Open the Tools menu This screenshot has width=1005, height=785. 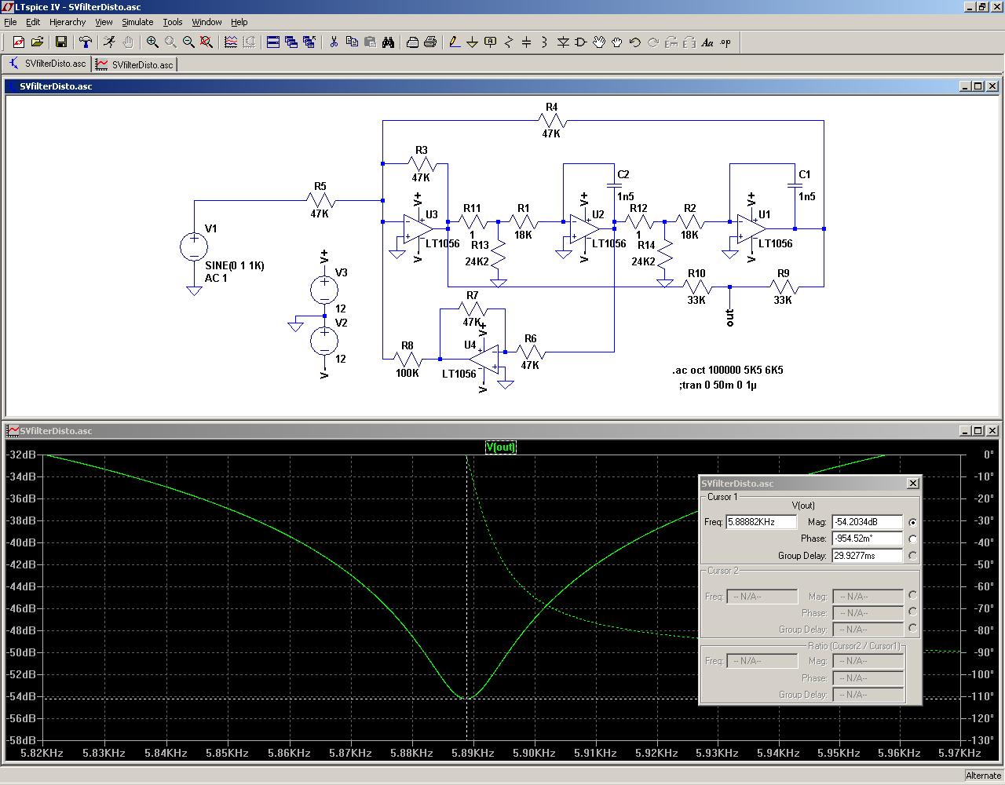click(x=173, y=22)
